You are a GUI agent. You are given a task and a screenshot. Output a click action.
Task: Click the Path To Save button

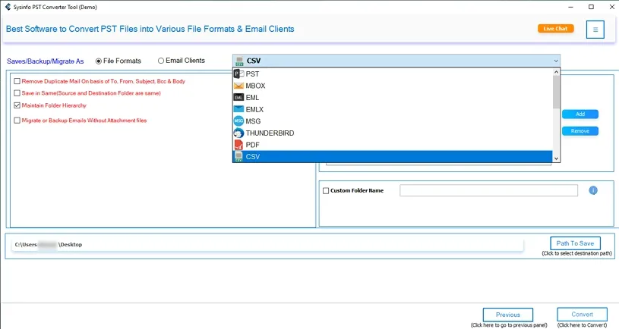coord(575,243)
